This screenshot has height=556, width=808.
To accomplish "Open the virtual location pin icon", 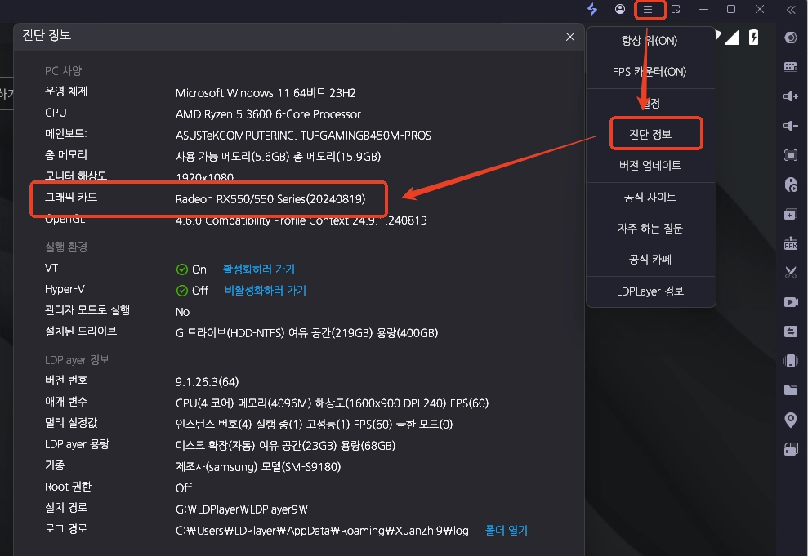I will pyautogui.click(x=791, y=420).
